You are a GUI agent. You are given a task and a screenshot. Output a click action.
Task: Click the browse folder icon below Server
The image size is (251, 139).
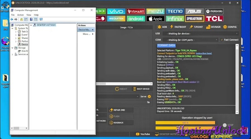tap(148, 102)
